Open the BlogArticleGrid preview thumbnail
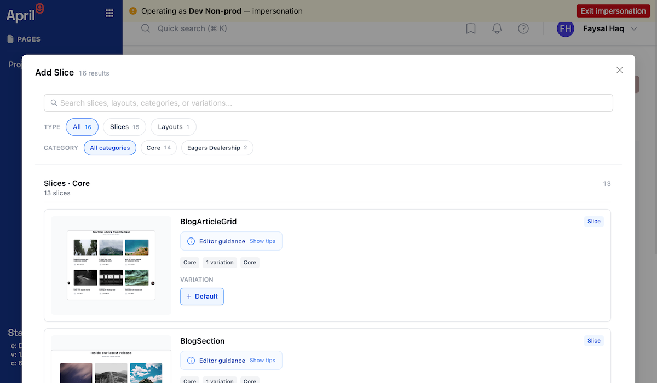The height and width of the screenshot is (383, 657). click(111, 265)
